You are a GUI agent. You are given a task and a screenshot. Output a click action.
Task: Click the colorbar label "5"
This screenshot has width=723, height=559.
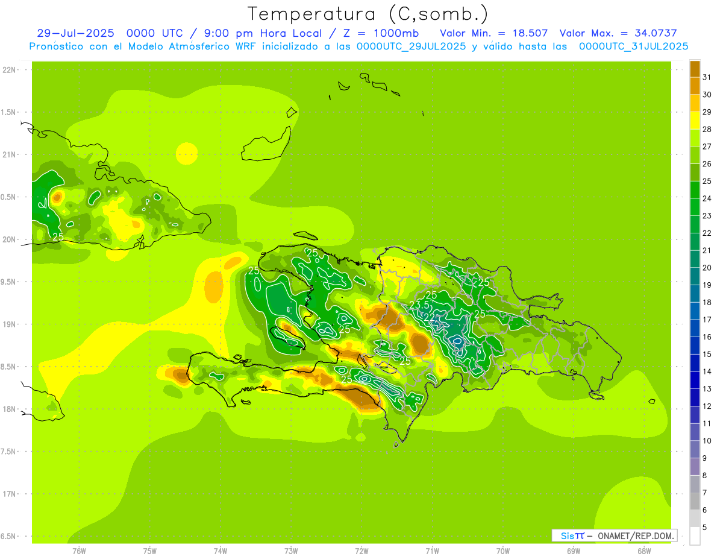coord(704,527)
